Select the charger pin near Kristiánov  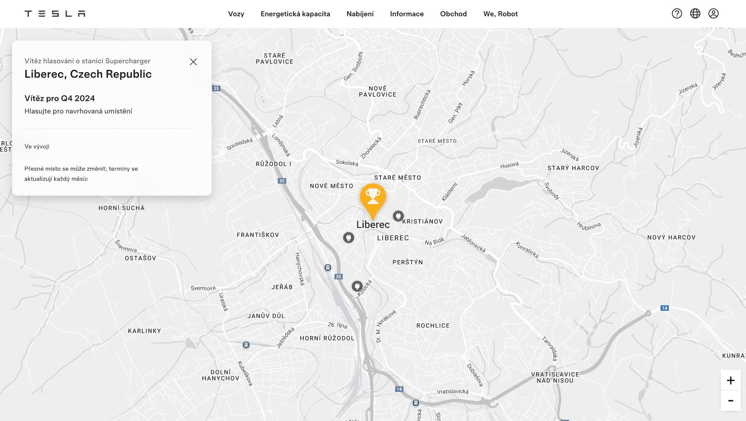(x=398, y=216)
